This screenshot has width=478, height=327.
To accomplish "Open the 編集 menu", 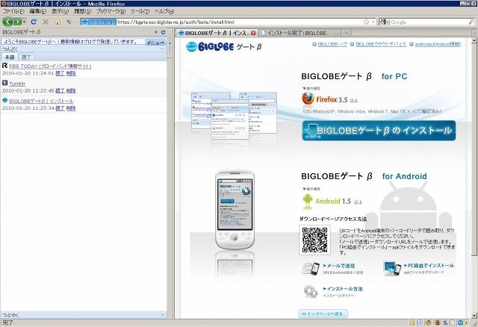I will tap(38, 11).
